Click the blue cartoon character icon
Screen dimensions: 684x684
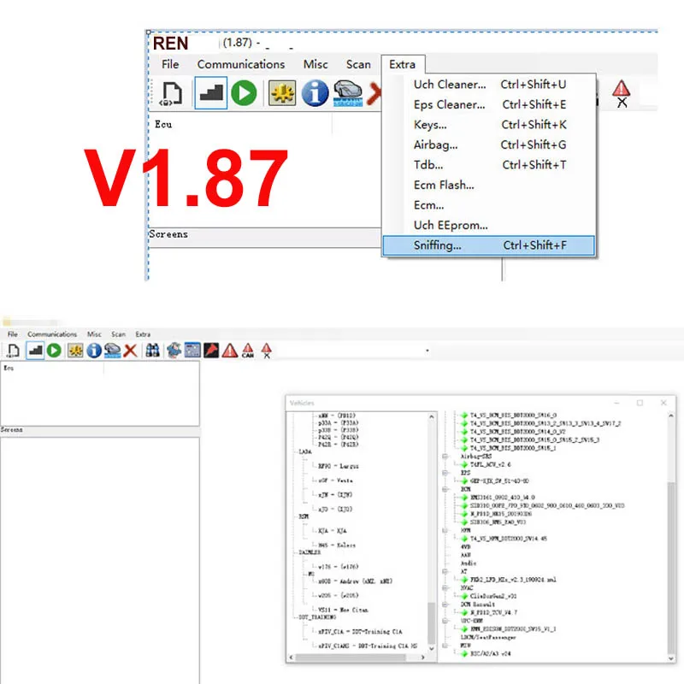click(174, 351)
